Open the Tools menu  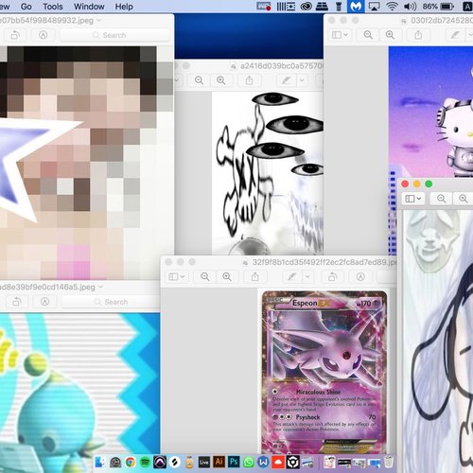[53, 7]
